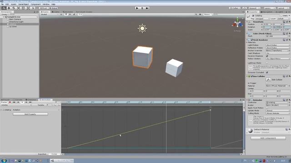
Task: Collapse the SampleScene tree node
Action: (x=3, y=17)
